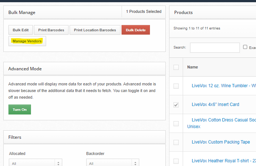
Task: Click the '1 Products Selected' text
Action: coord(144,11)
